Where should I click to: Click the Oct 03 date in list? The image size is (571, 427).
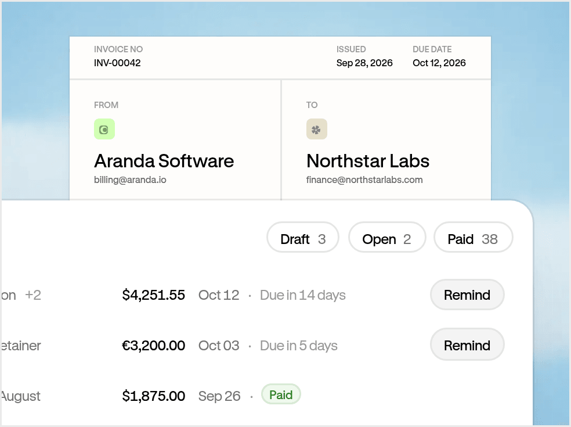(x=219, y=345)
